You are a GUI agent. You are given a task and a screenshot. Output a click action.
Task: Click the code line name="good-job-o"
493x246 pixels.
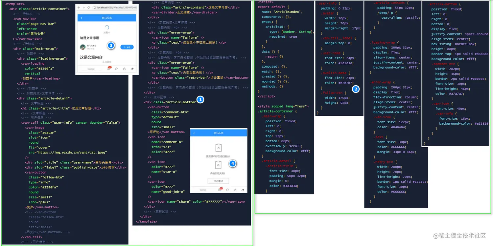[x=168, y=192]
